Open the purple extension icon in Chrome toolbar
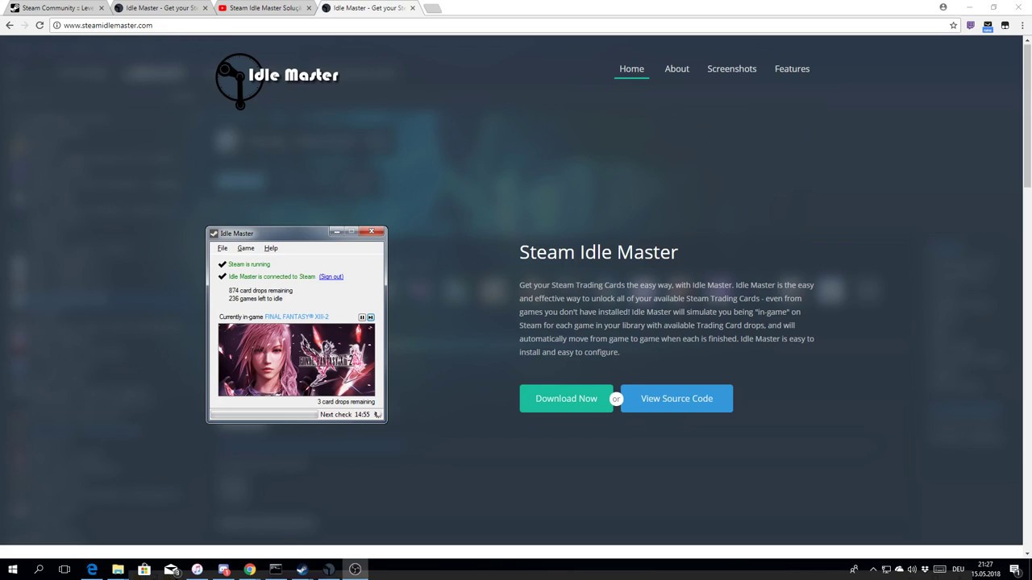Image resolution: width=1032 pixels, height=580 pixels. (970, 25)
